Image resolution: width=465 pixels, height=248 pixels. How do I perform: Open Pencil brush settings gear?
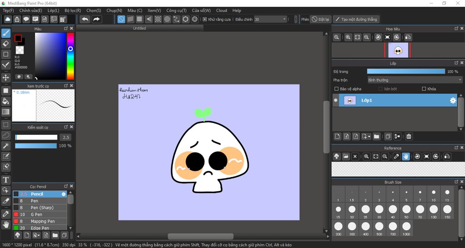pyautogui.click(x=64, y=194)
